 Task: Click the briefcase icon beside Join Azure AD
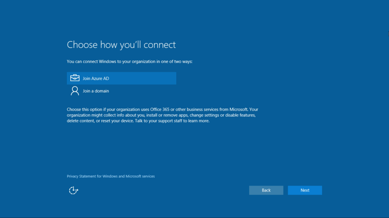[75, 78]
